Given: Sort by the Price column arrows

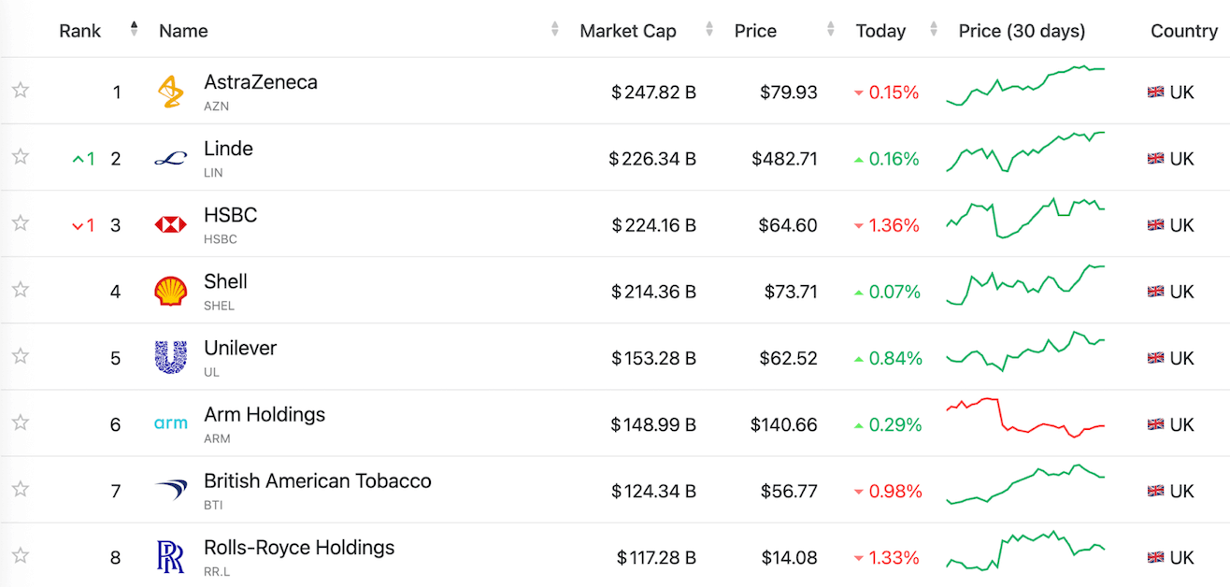Looking at the screenshot, I should pyautogui.click(x=831, y=30).
